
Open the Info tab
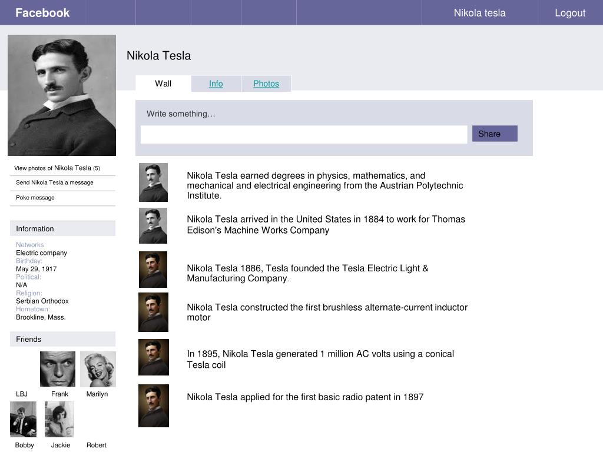click(216, 84)
